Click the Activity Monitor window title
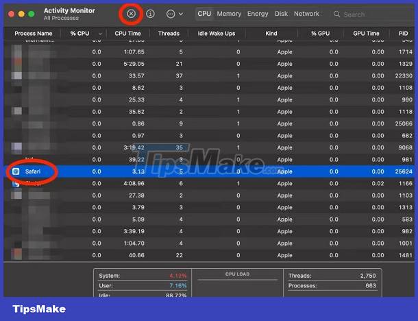 [69, 10]
